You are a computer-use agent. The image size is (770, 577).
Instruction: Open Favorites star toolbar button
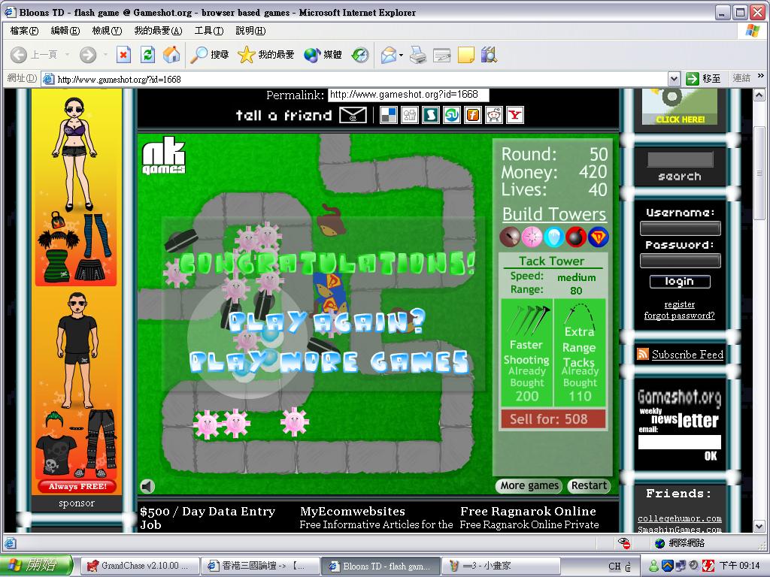(265, 54)
